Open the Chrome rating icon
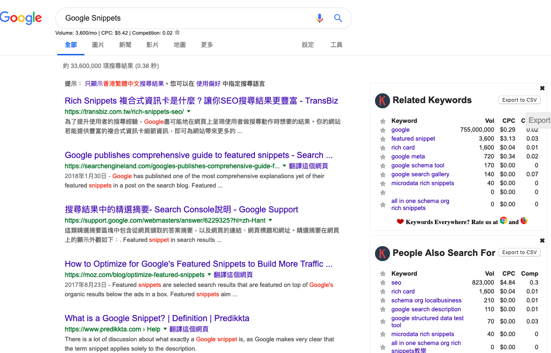The height and width of the screenshot is (353, 551). pyautogui.click(x=504, y=221)
